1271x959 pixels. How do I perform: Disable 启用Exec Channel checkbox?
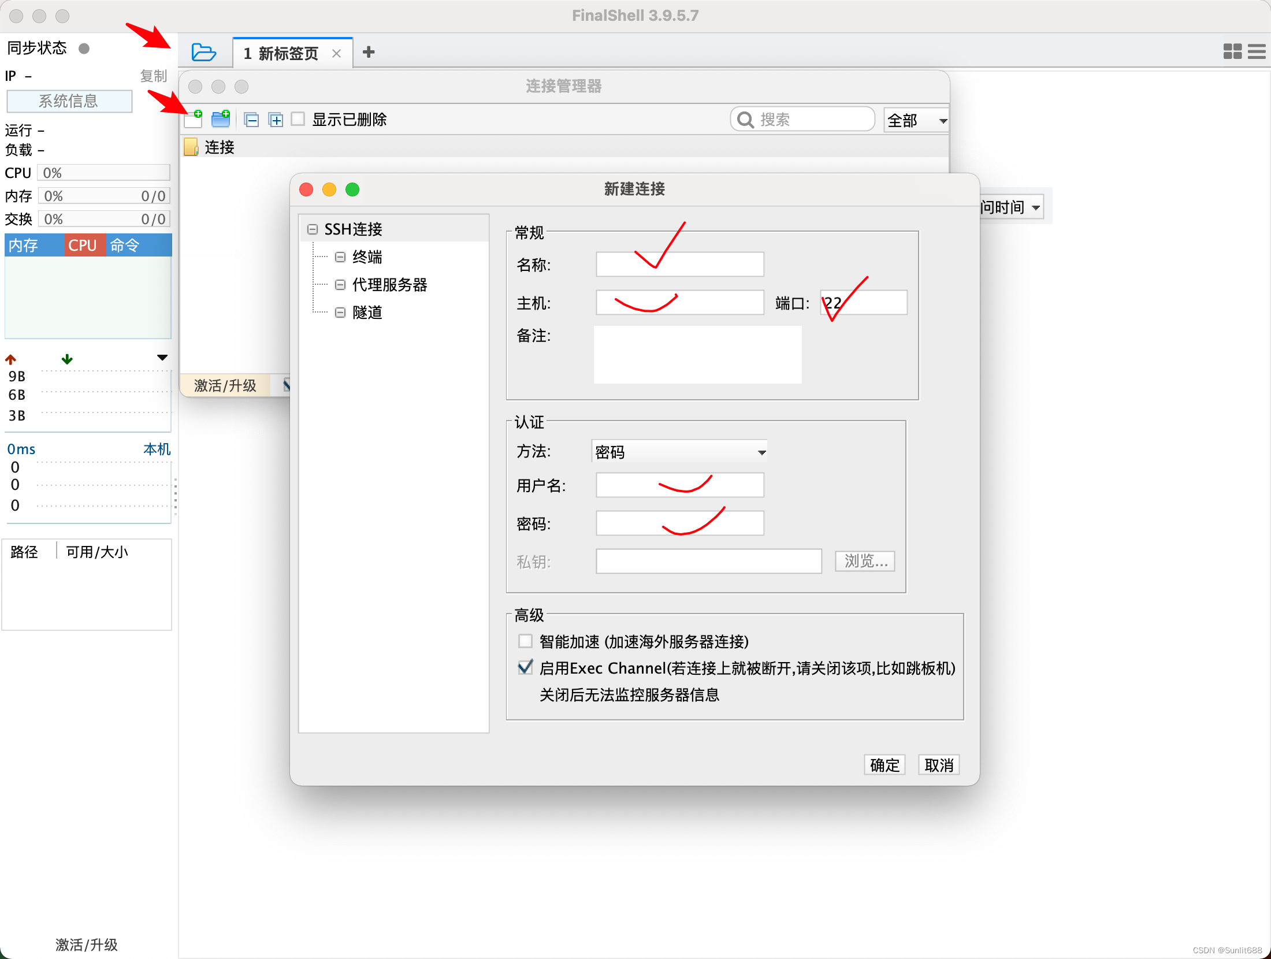point(525,667)
